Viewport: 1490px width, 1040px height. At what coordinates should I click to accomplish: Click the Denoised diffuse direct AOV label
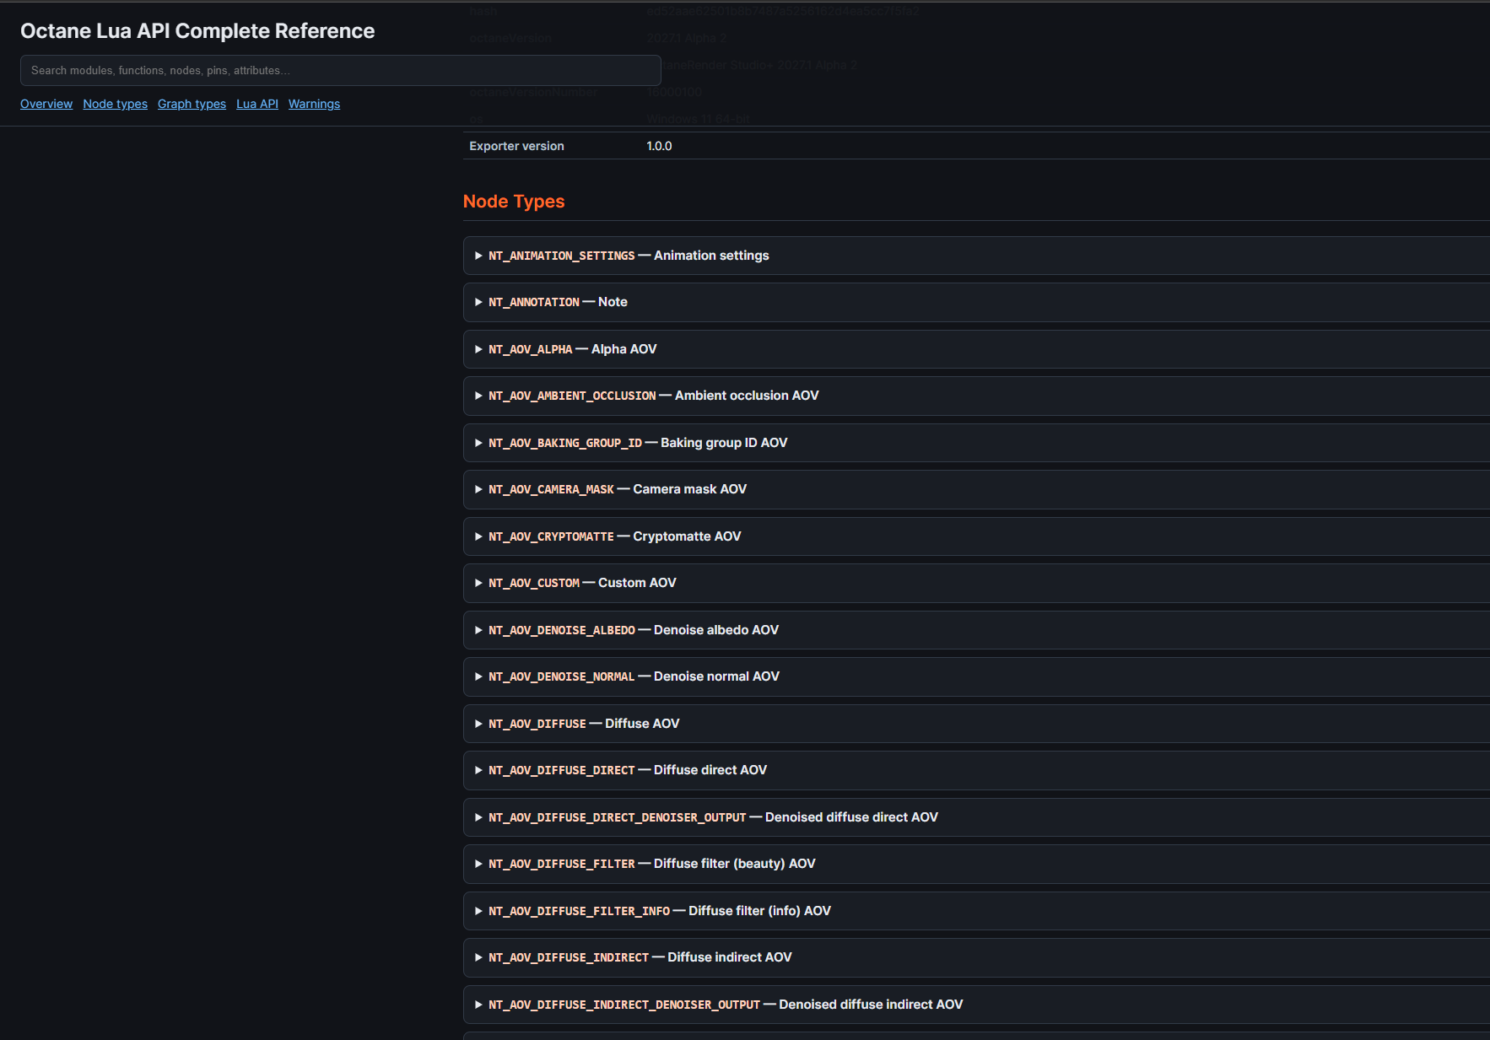(x=851, y=817)
